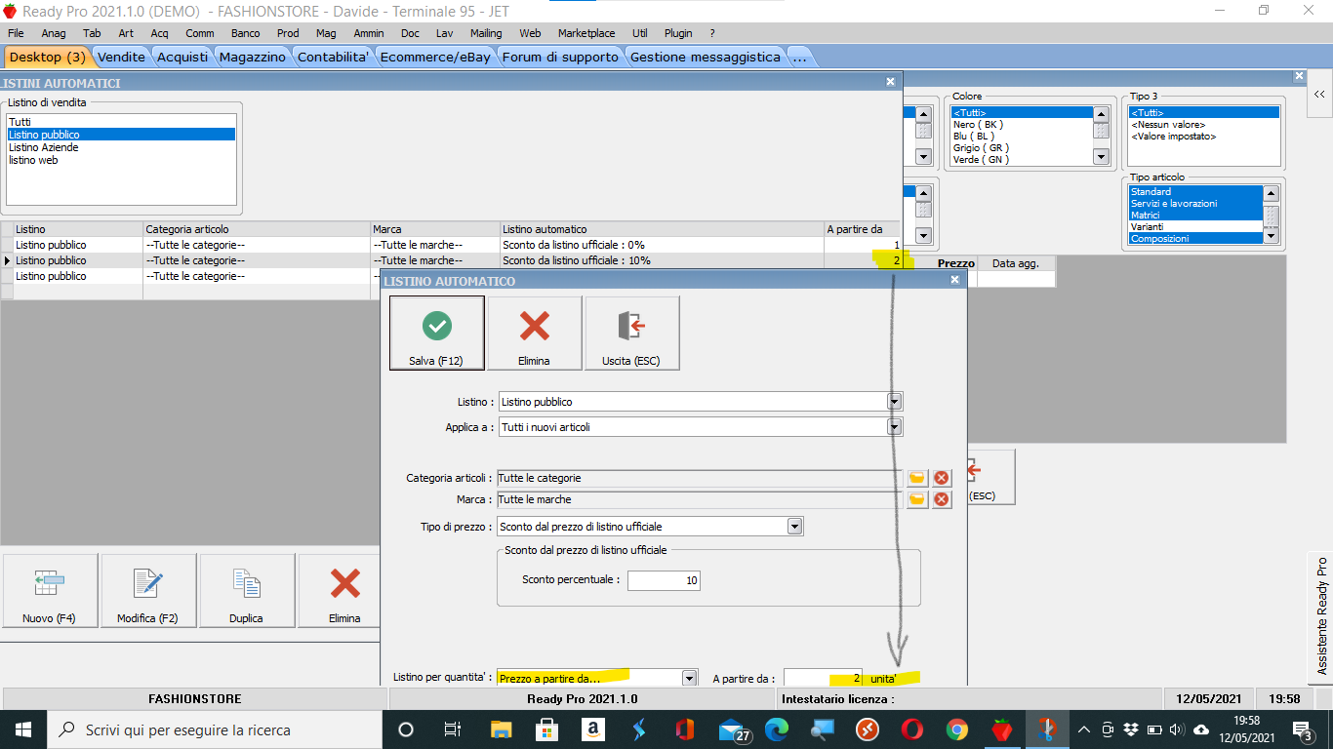Click the Sconto percentuale input field
The height and width of the screenshot is (749, 1333).
[x=664, y=580]
